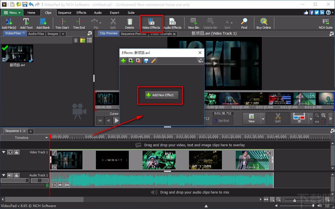Screen dimensions: 335x209
Task: Click the save effect chain floppy icon
Action: pos(146,60)
